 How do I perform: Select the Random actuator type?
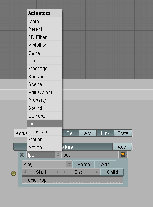(44, 76)
